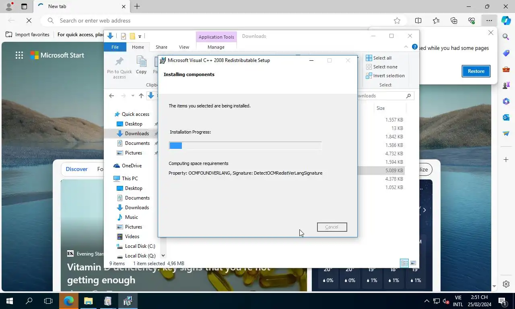The image size is (515, 309).
Task: Switch to Explorer View tab
Action: [x=184, y=47]
